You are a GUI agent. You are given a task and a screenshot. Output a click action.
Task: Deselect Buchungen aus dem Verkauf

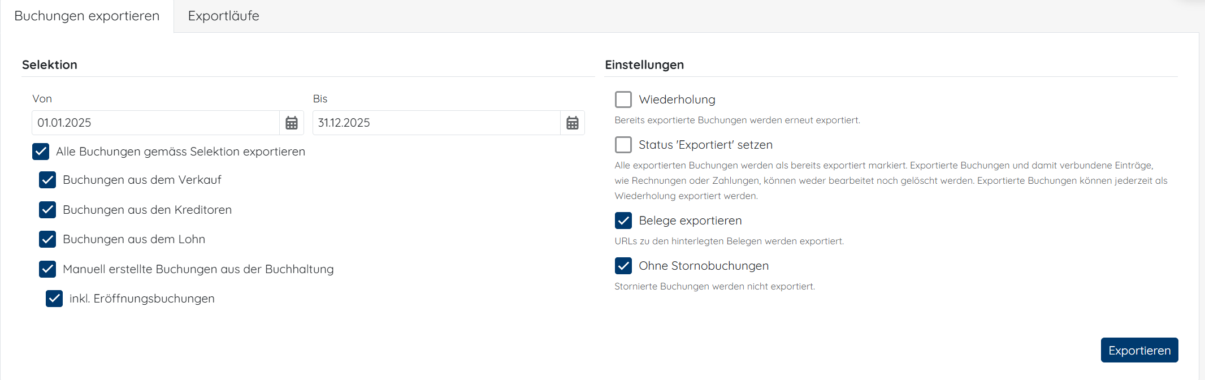click(x=47, y=180)
